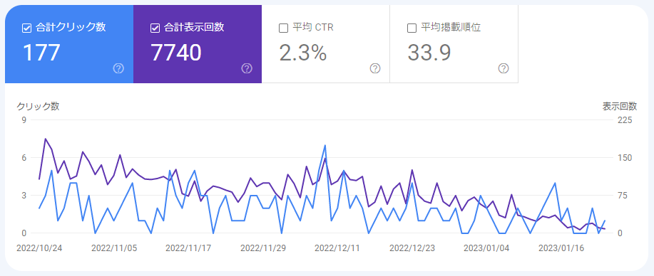
Task: Click the 2022/12/11 date label
Action: 337,248
